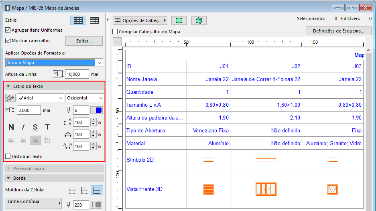Toggle Mostrar cabeçalho checkbox
The image size is (376, 211).
tap(8, 41)
